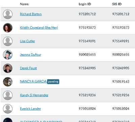
Task: Open the NANCY A GARCIA link
Action: (x=33, y=81)
